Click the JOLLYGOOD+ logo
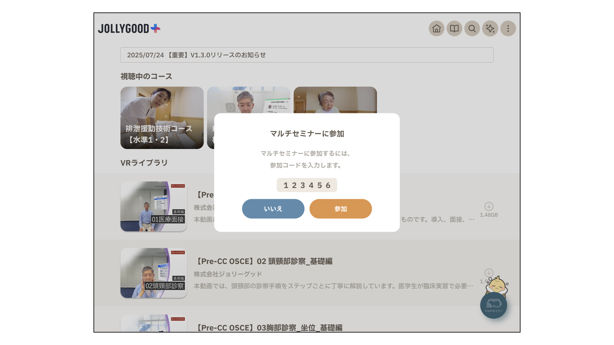 129,29
